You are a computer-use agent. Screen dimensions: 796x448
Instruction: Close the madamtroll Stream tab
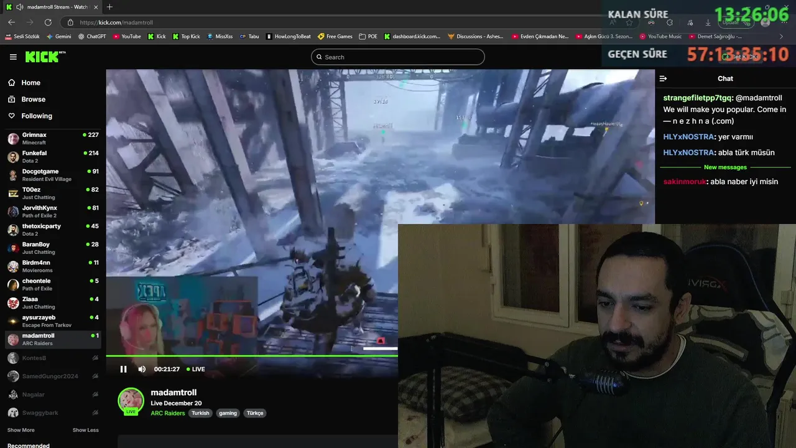pyautogui.click(x=96, y=7)
